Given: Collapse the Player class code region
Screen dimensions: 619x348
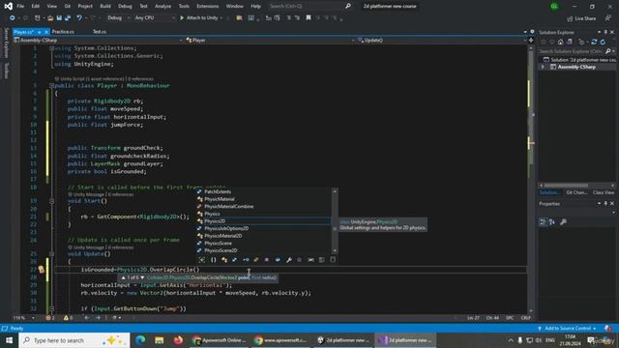Looking at the screenshot, I should (51, 86).
